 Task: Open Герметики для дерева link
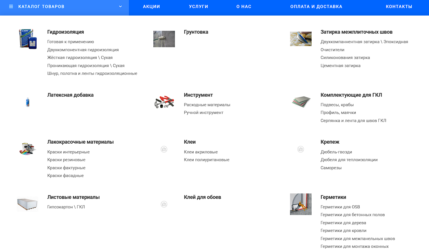343,223
